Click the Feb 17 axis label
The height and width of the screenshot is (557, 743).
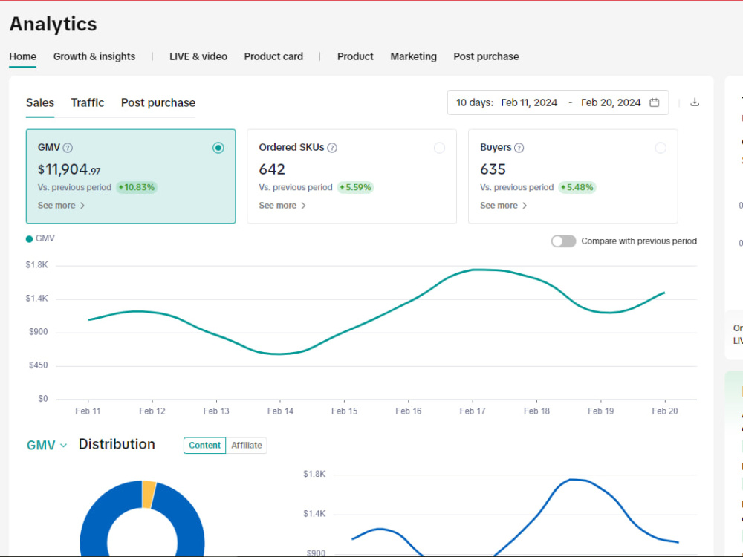point(473,411)
